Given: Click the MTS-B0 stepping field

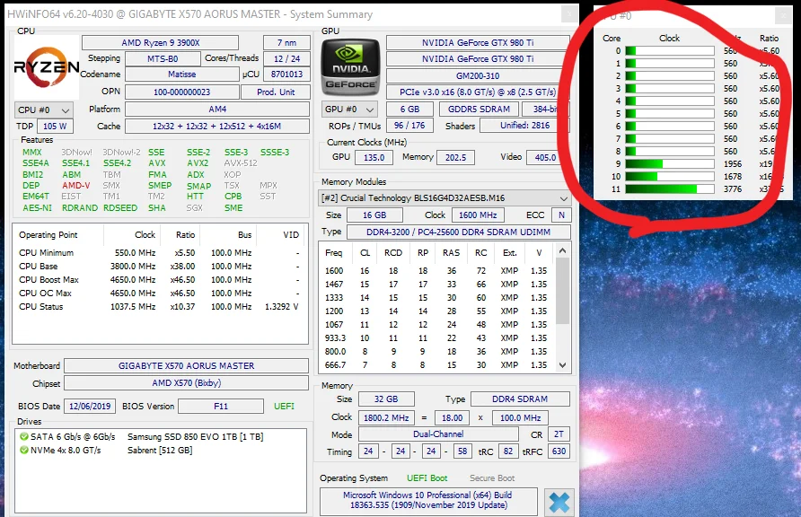Looking at the screenshot, I should coord(163,58).
